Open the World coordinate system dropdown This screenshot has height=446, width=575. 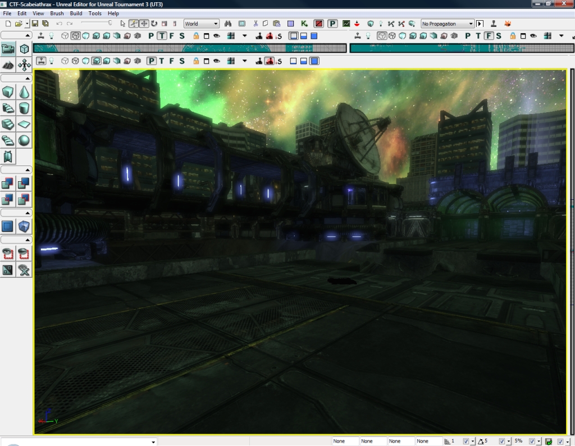pyautogui.click(x=202, y=24)
